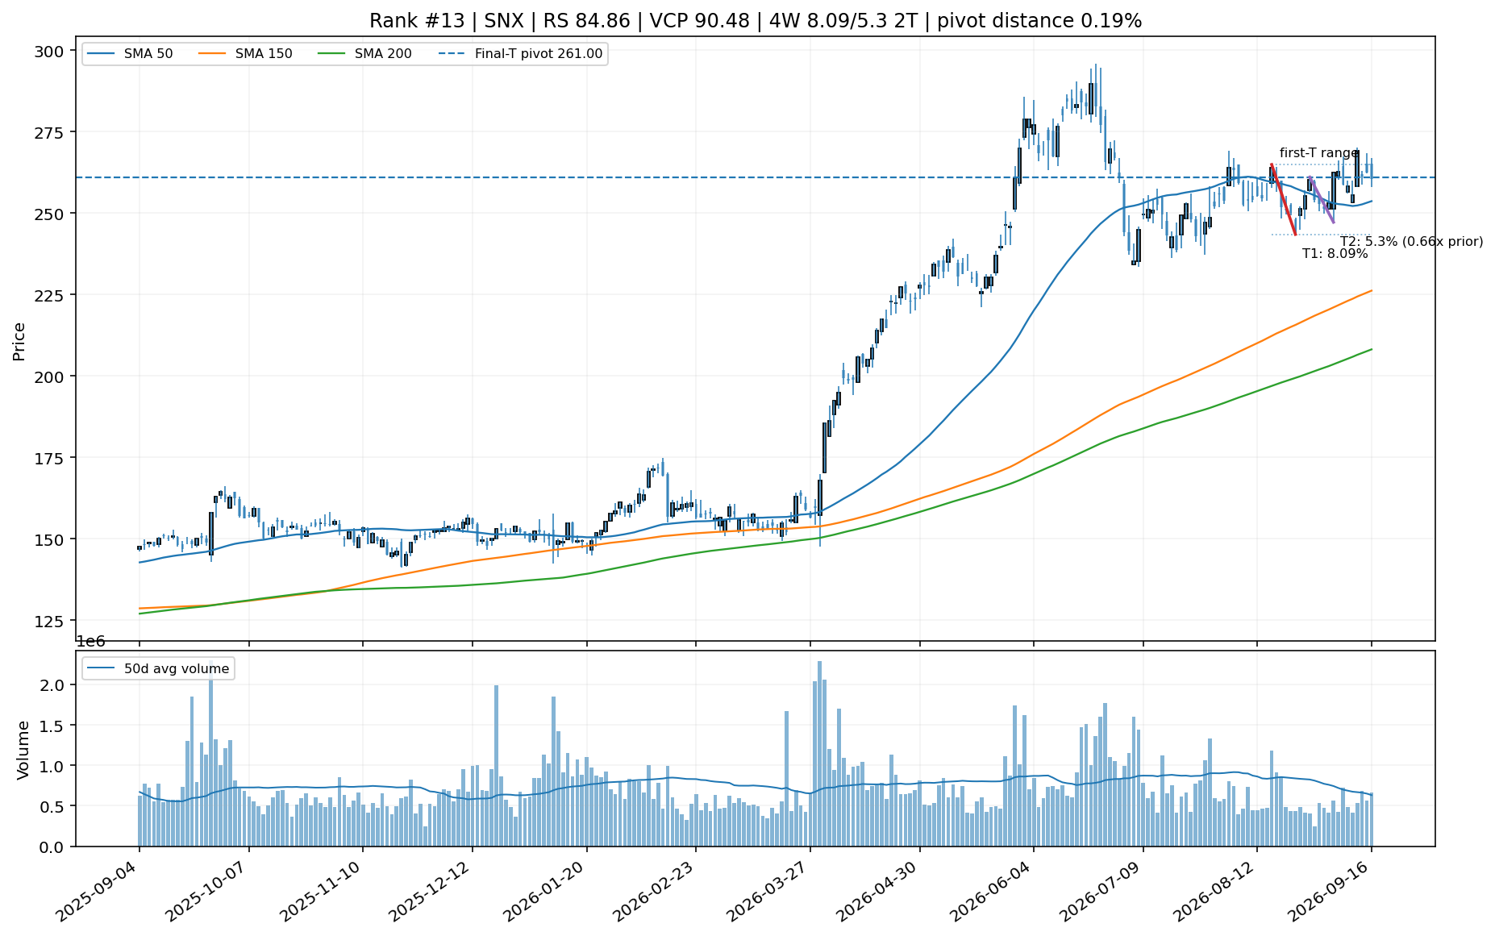
Task: Click the 175 price tick label
Action: pos(51,458)
